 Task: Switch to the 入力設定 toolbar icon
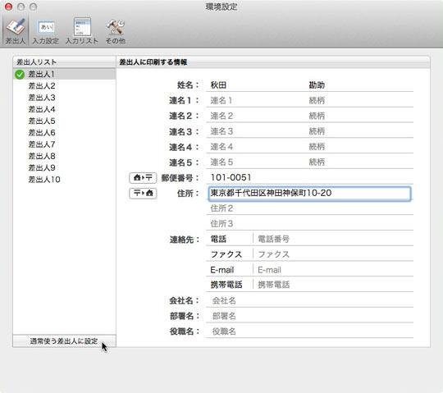[45, 31]
